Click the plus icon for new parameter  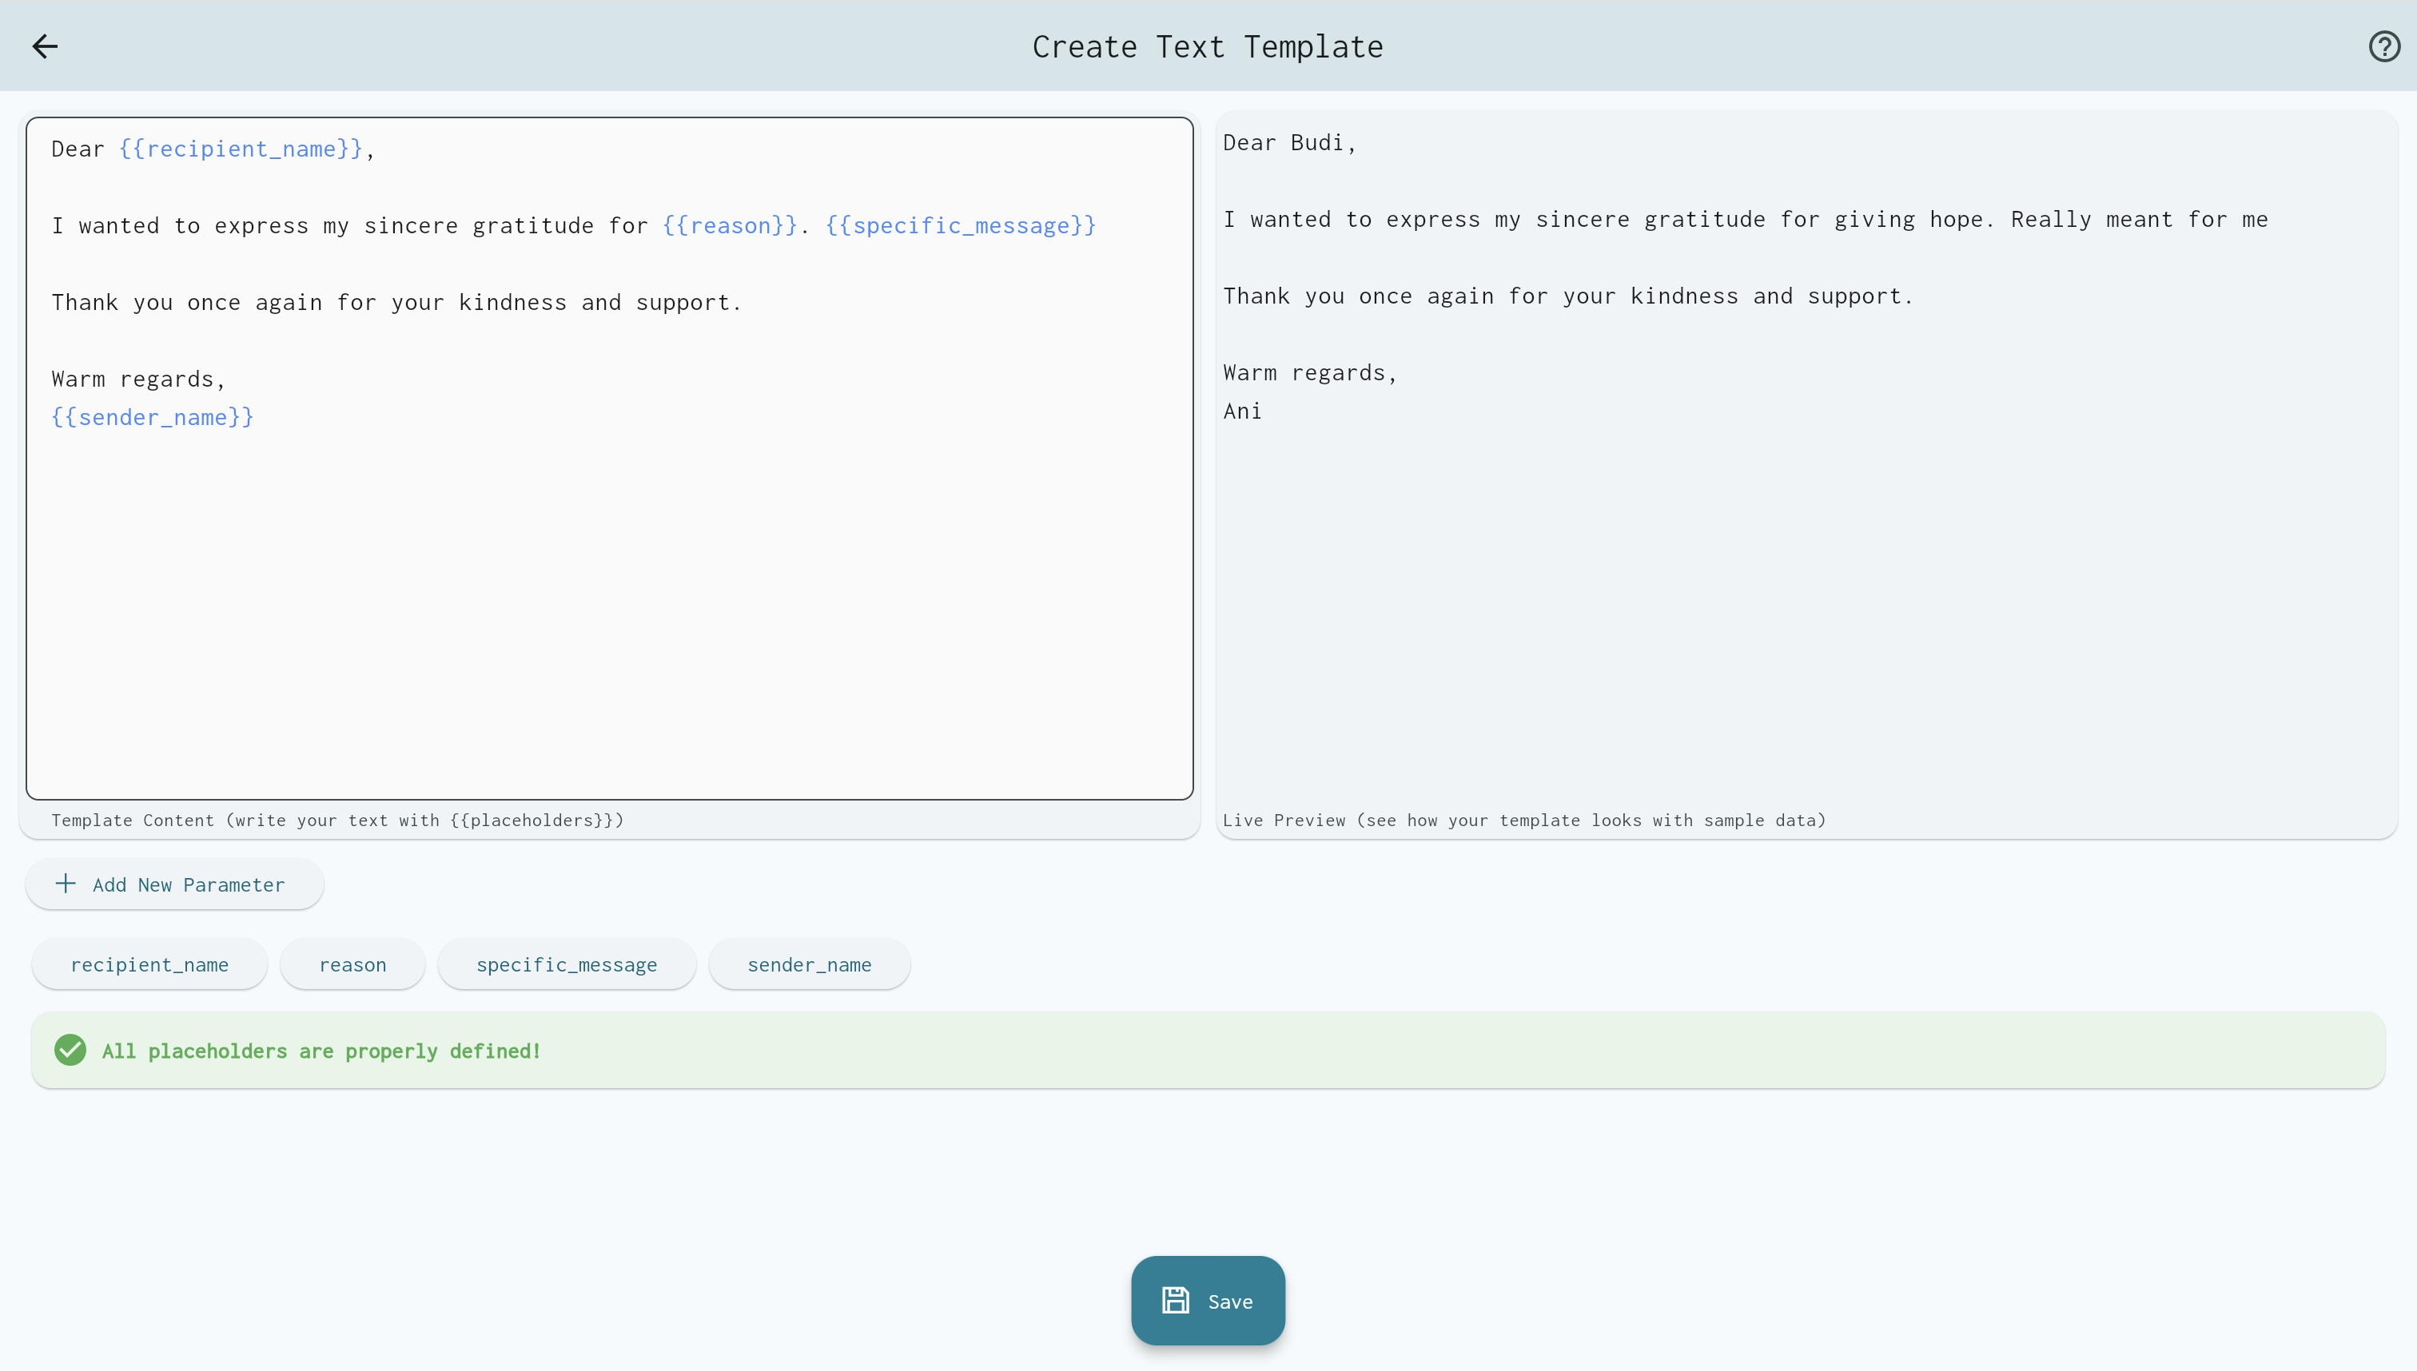click(x=65, y=884)
